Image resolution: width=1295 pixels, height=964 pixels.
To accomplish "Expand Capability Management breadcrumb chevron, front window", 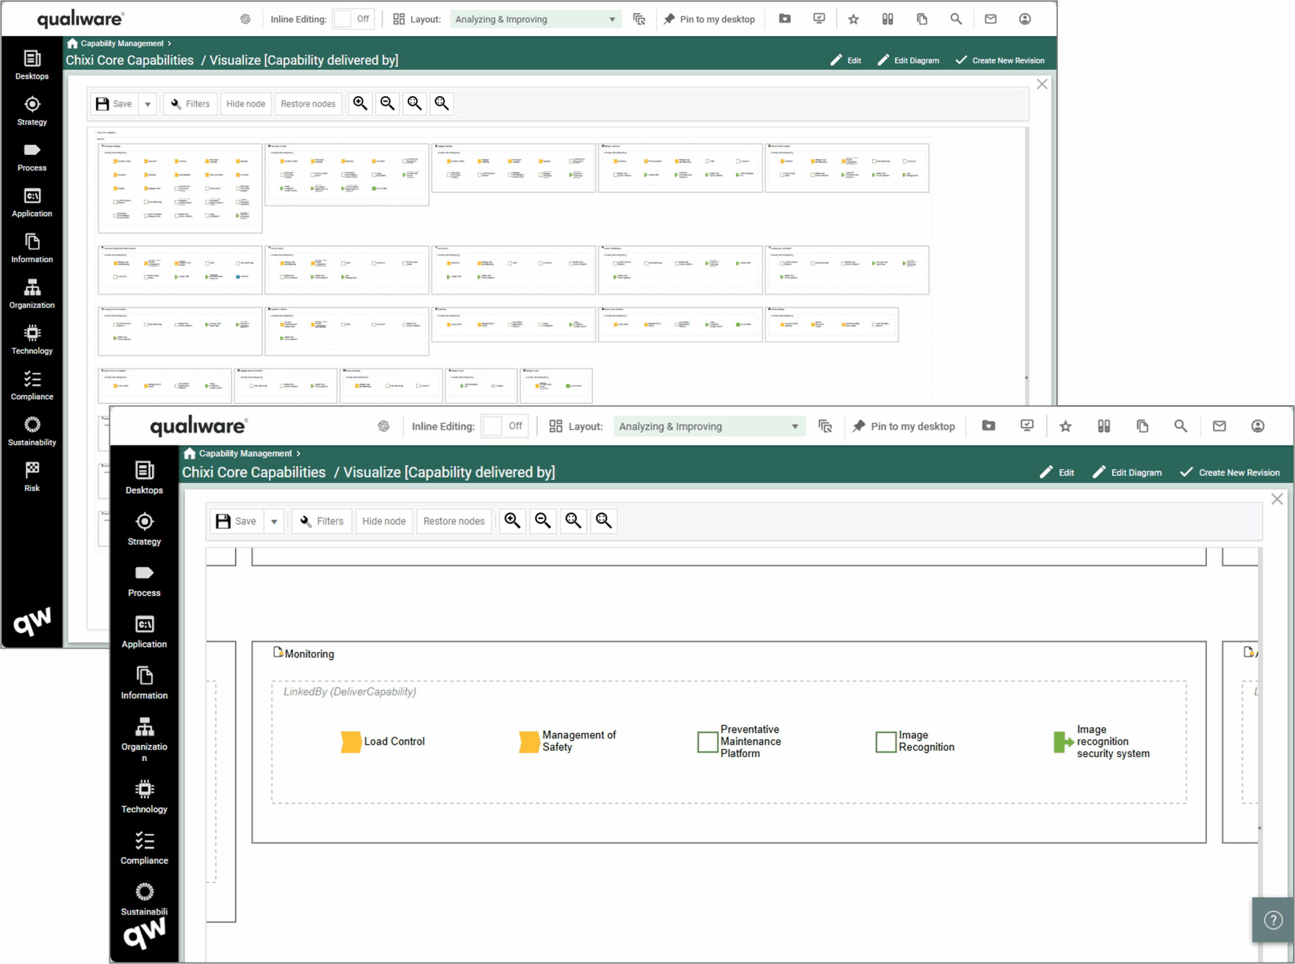I will point(298,453).
